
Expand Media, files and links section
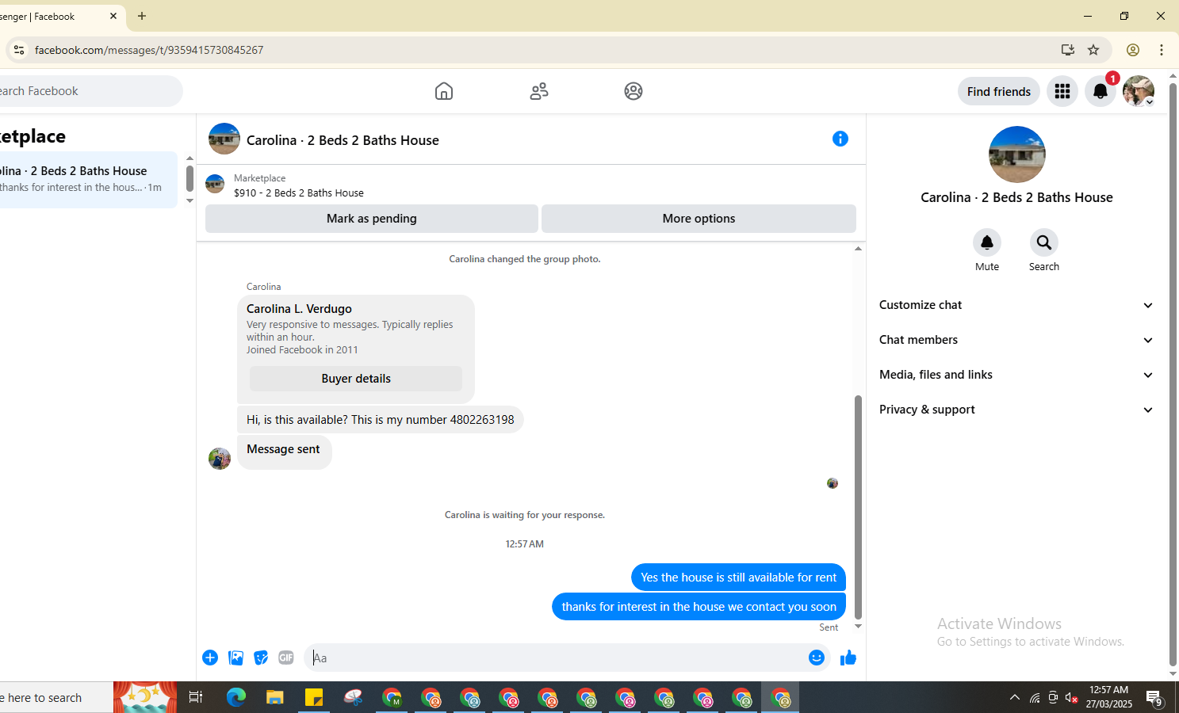(x=1016, y=375)
